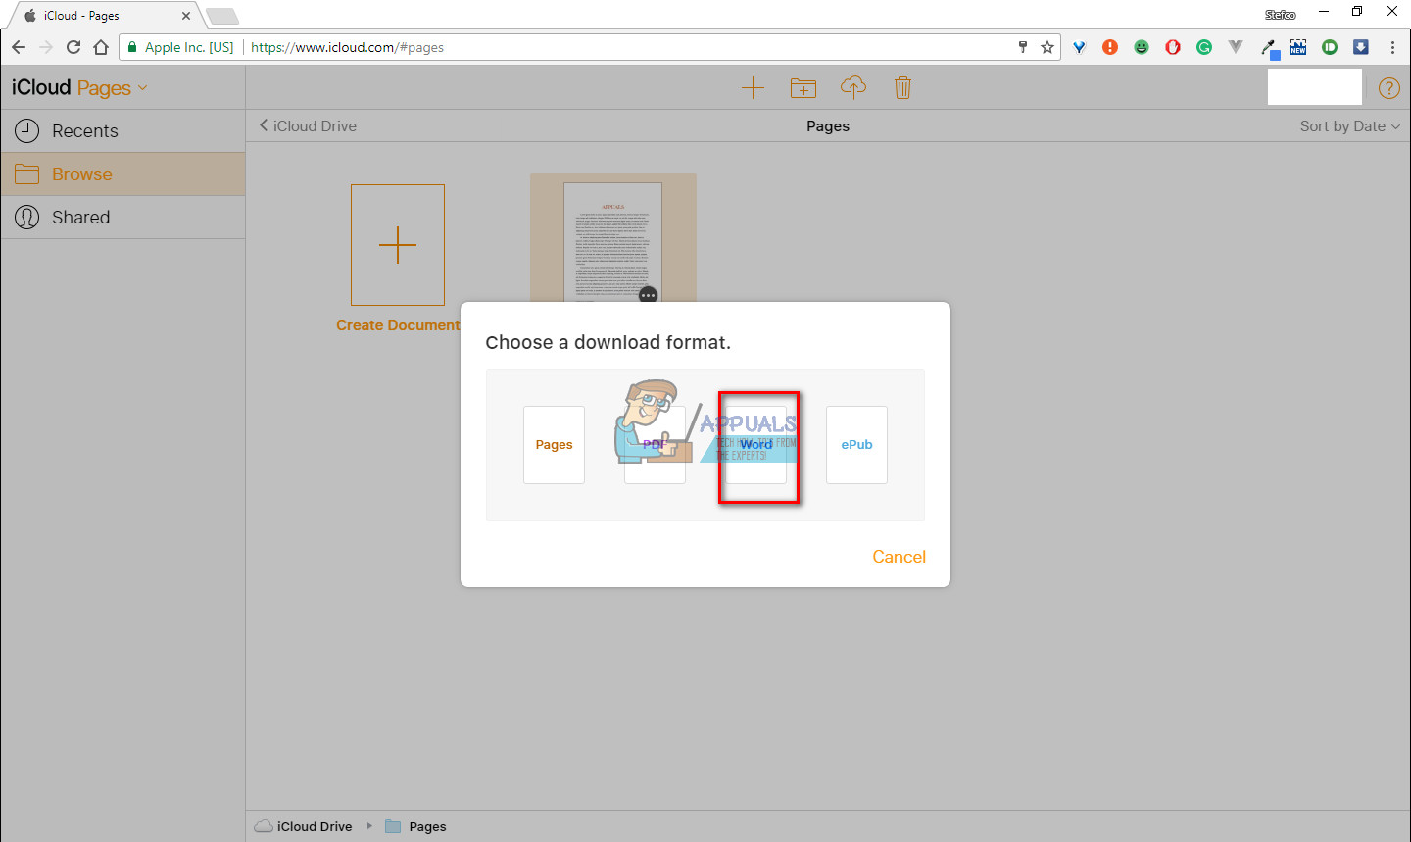Click Pages folder in the bottom path bar

416,826
